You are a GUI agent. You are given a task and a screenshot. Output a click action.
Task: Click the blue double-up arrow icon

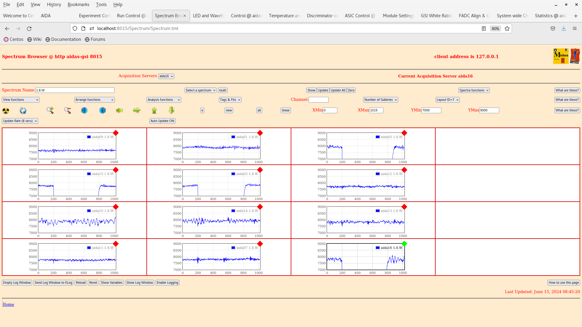click(x=102, y=111)
